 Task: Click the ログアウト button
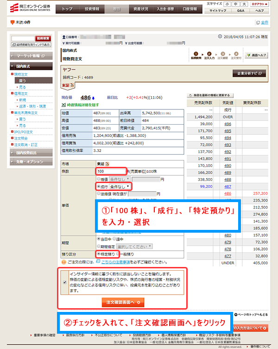pyautogui.click(x=259, y=4)
